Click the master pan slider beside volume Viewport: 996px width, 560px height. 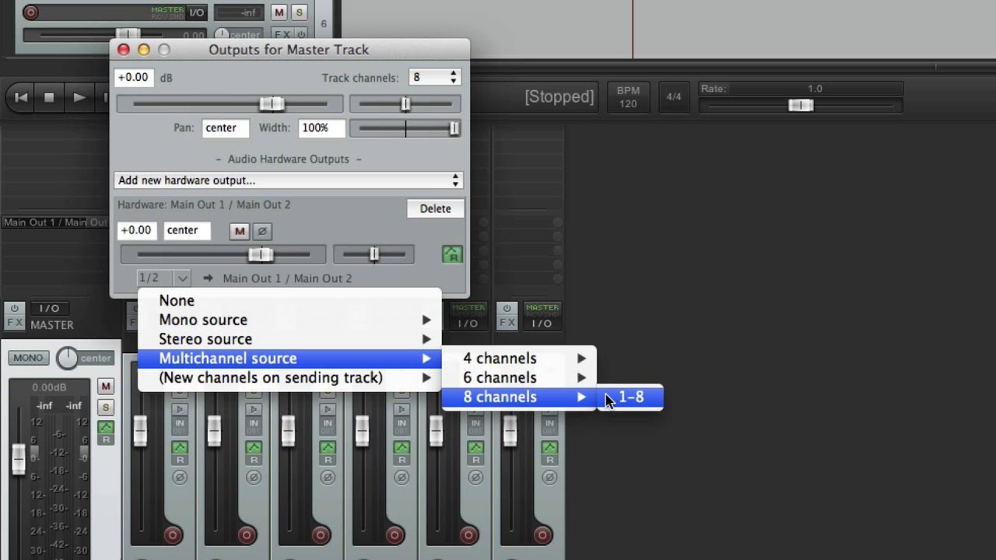coord(405,103)
